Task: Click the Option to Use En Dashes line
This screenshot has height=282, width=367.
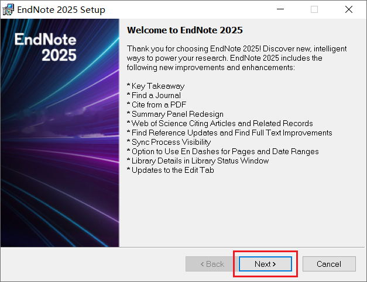Action: (222, 151)
